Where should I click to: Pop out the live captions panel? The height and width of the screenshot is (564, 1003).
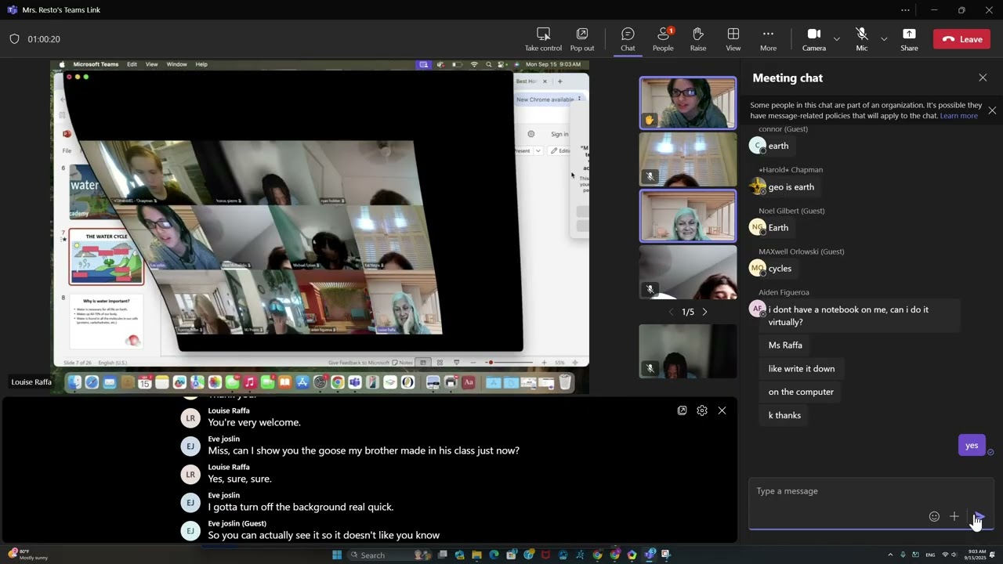click(682, 410)
